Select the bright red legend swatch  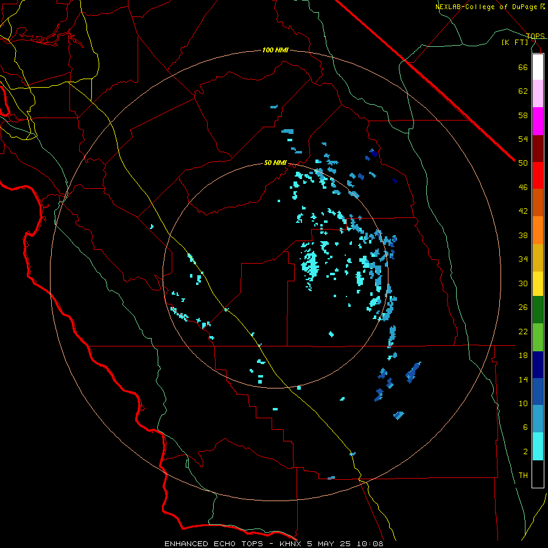[538, 175]
